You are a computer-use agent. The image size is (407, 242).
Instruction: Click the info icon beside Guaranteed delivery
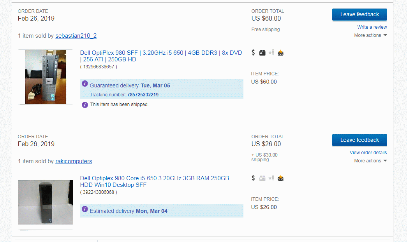tap(85, 84)
